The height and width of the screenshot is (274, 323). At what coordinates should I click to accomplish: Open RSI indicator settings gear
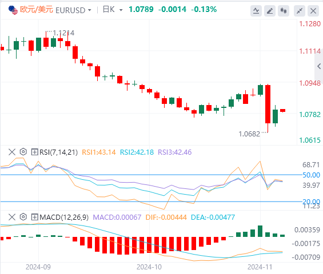pos(23,152)
